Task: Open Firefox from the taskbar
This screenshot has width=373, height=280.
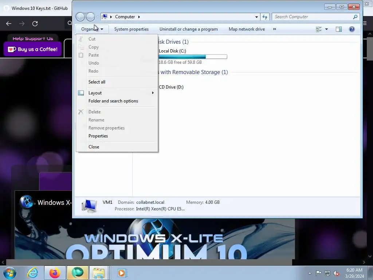Action: [55, 273]
